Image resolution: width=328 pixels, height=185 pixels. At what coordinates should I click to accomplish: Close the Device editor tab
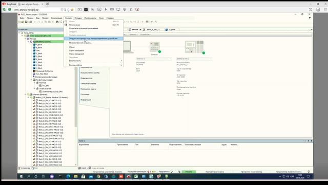(140, 30)
